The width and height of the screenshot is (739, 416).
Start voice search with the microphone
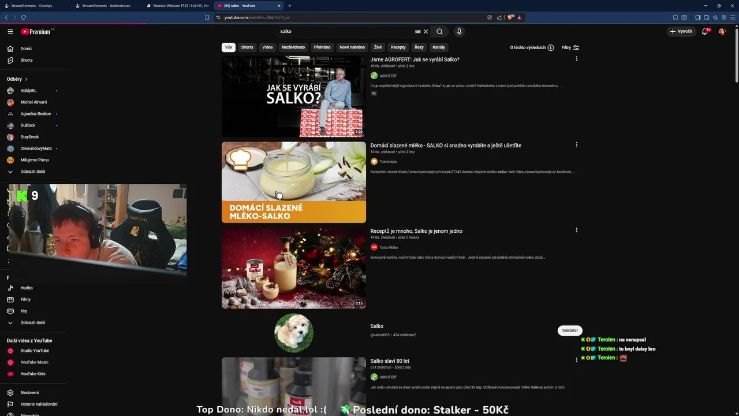point(459,32)
